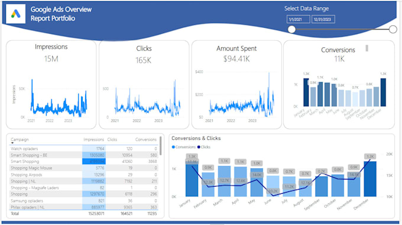Click the 165K clicks card value
The height and width of the screenshot is (225, 402).
click(x=144, y=60)
